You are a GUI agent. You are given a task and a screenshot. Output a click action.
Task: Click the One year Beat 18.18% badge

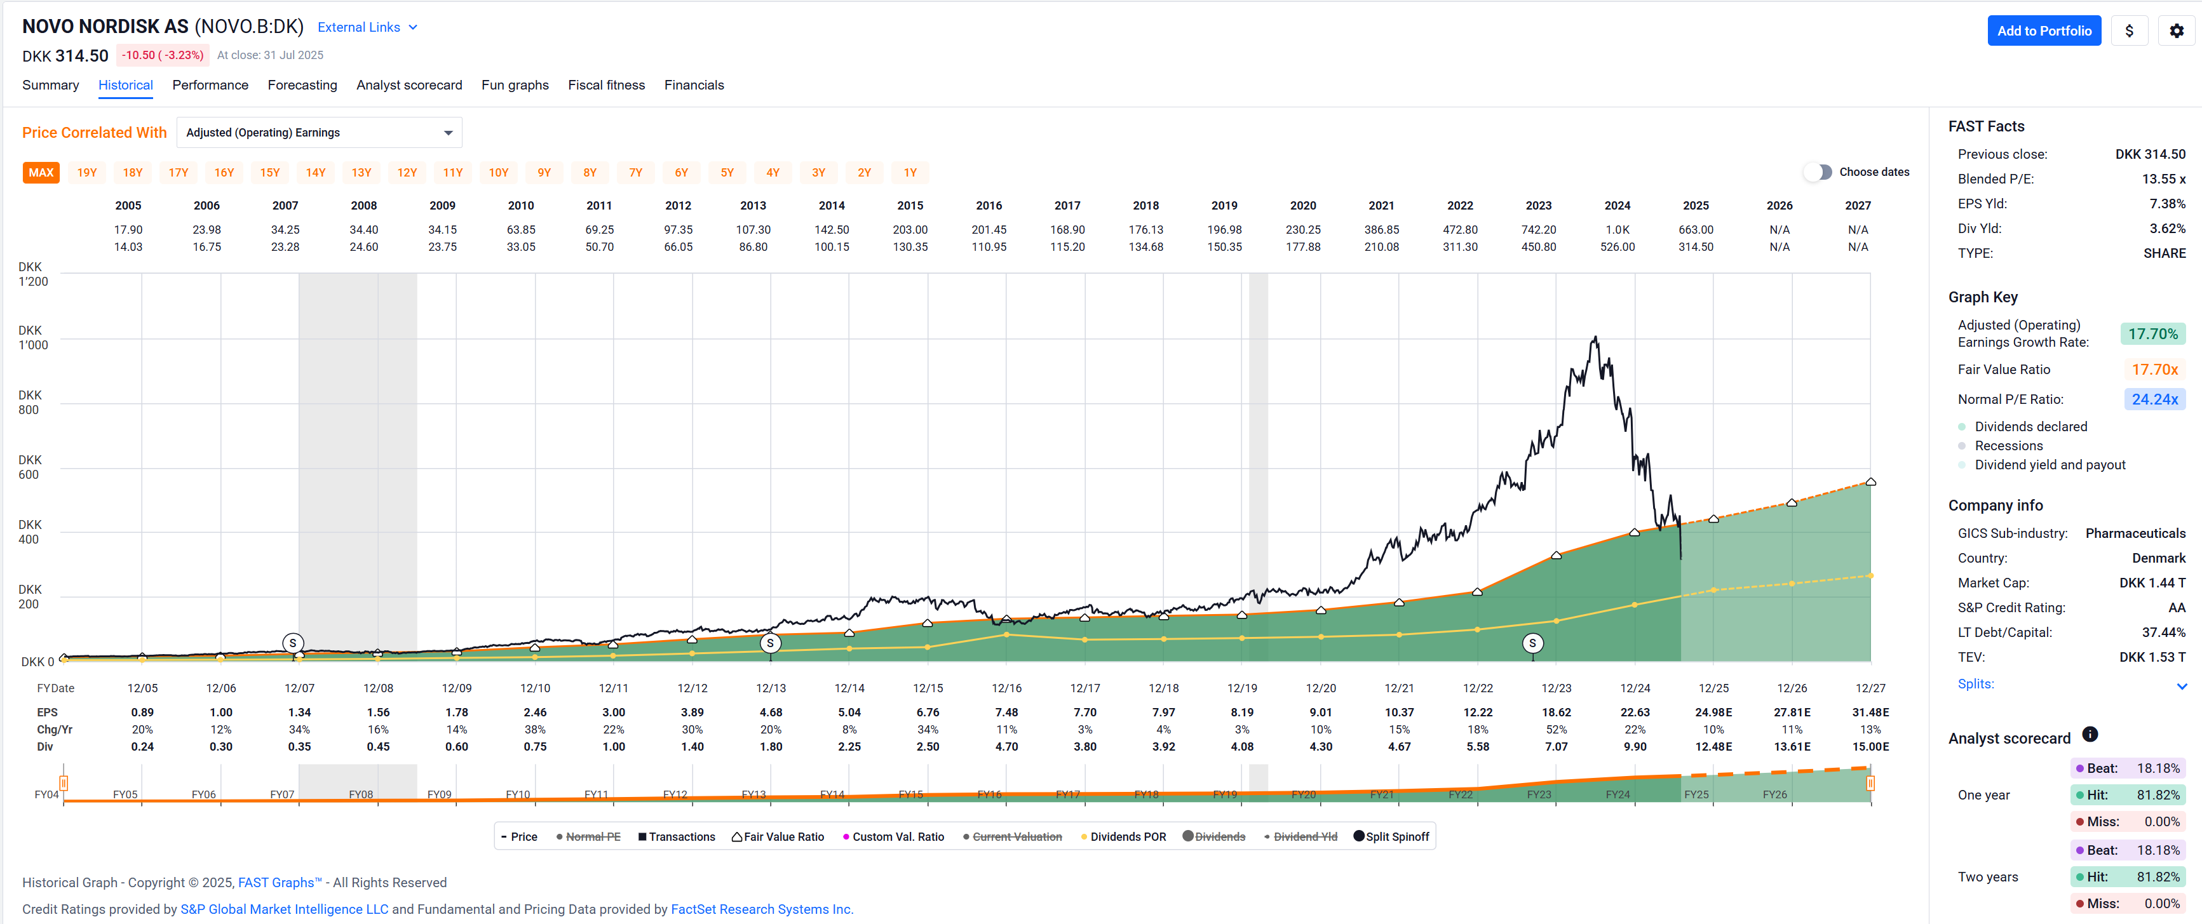(2128, 768)
